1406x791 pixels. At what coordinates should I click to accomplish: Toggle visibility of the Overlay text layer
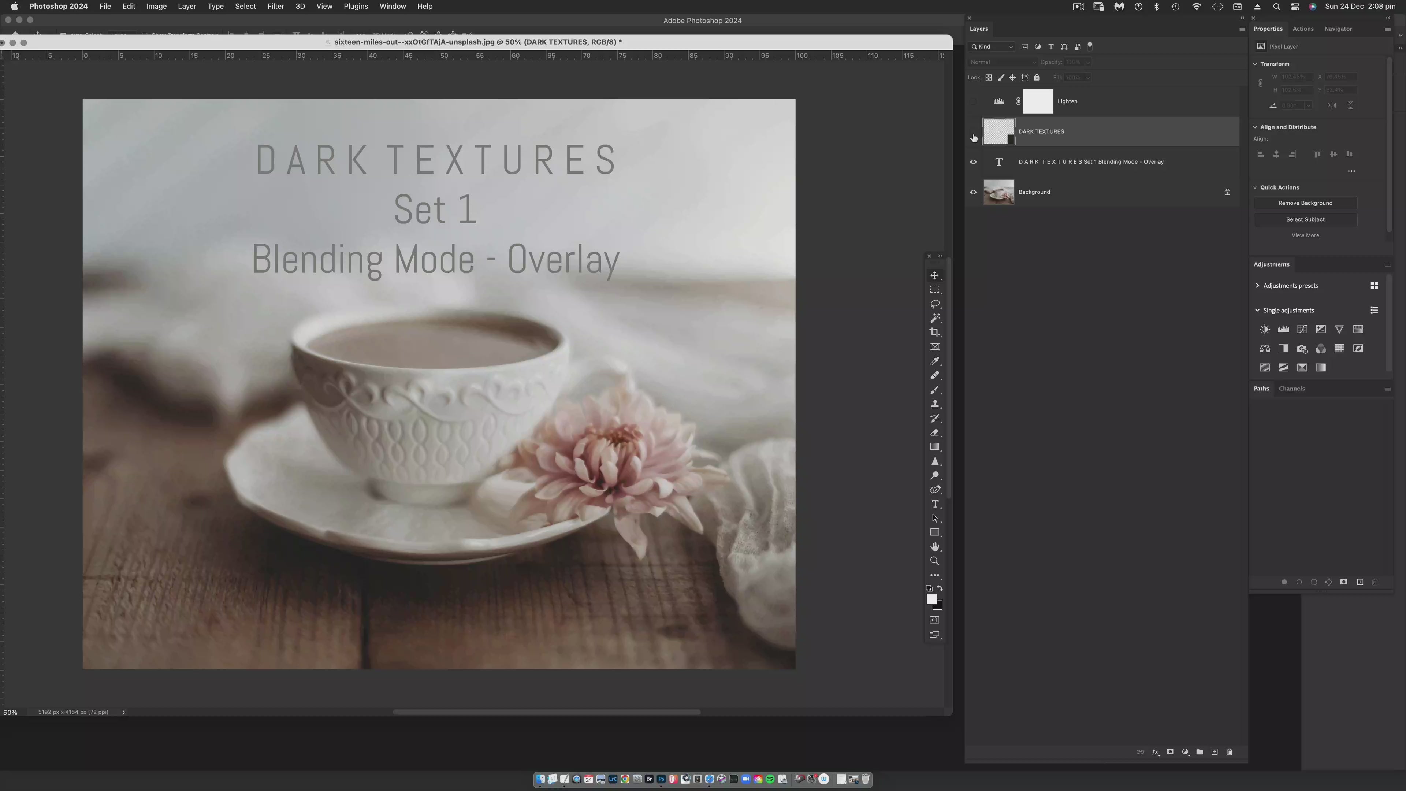tap(974, 161)
